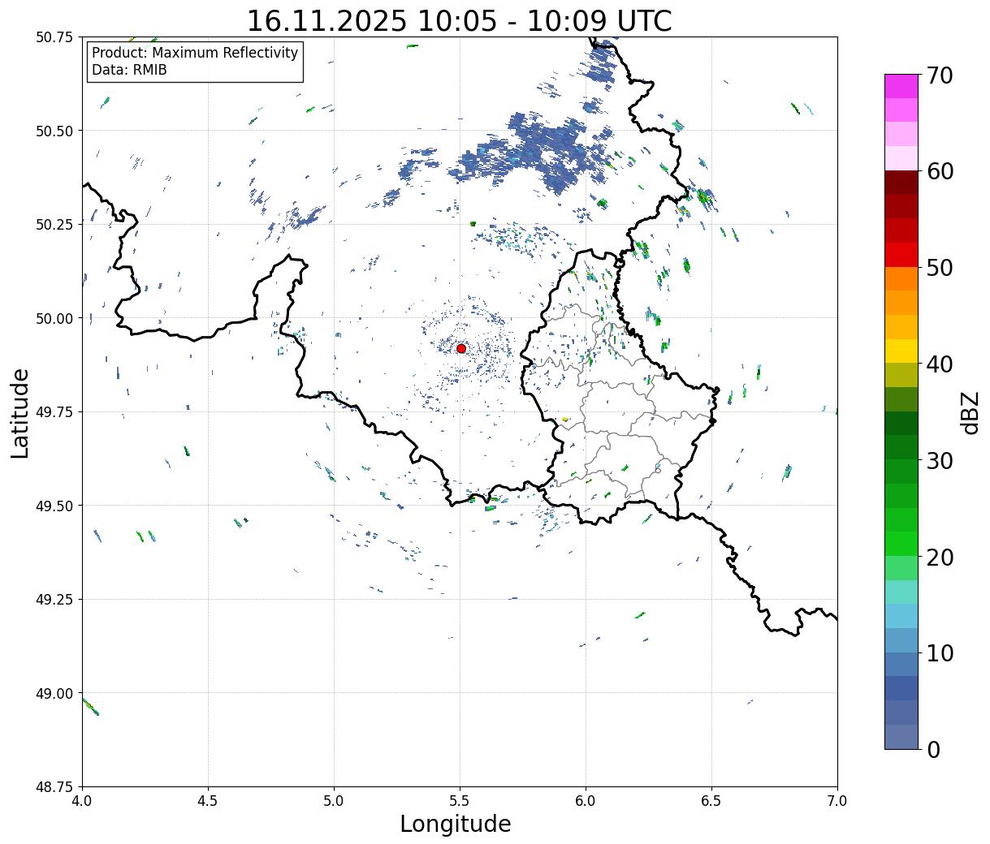Click the colorbar tick label 20

click(x=940, y=558)
